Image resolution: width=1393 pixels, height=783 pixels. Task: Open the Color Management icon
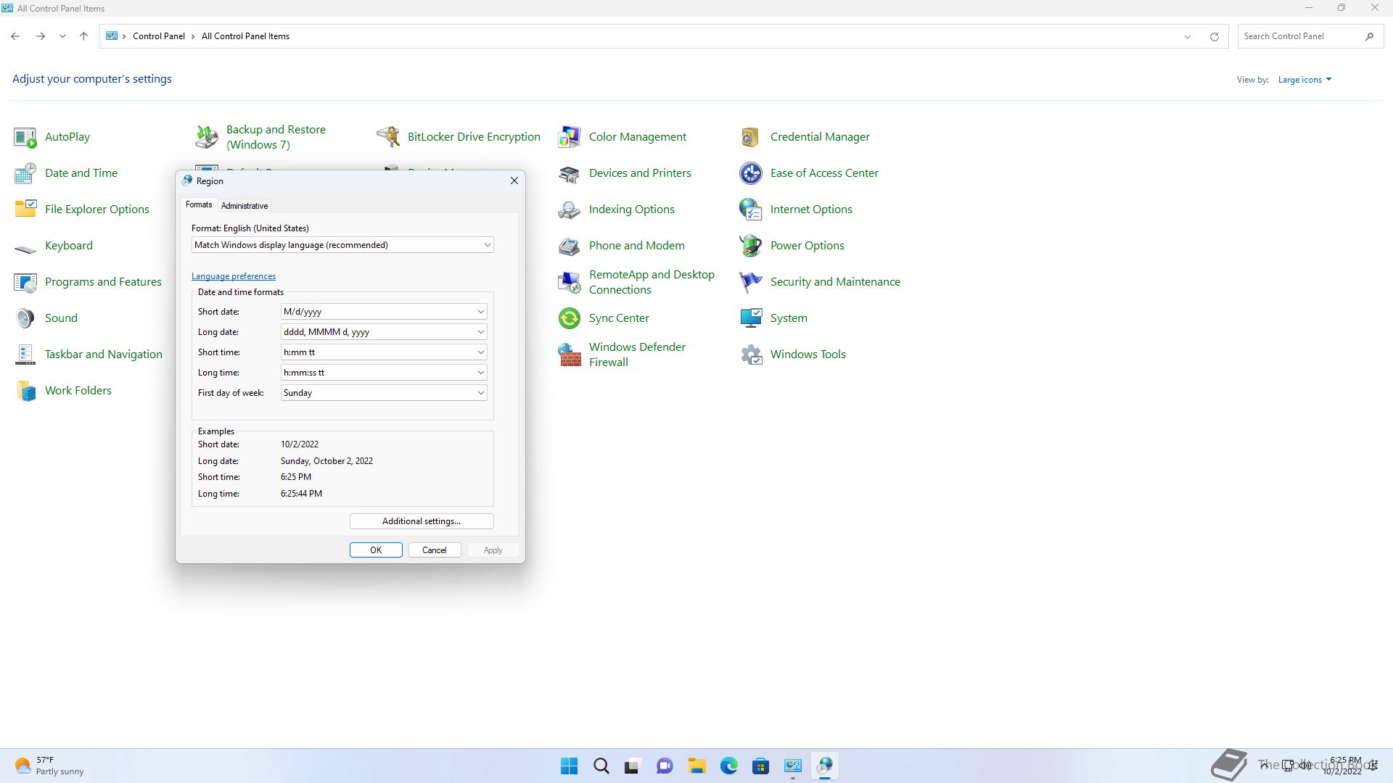pos(570,137)
